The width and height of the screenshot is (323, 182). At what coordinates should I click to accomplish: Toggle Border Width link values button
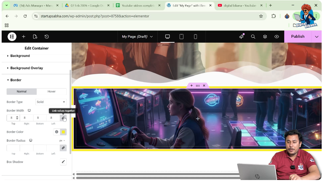(x=63, y=118)
